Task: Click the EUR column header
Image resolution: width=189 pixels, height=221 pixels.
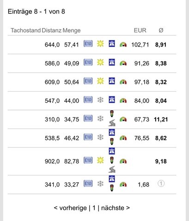Action: (x=140, y=30)
